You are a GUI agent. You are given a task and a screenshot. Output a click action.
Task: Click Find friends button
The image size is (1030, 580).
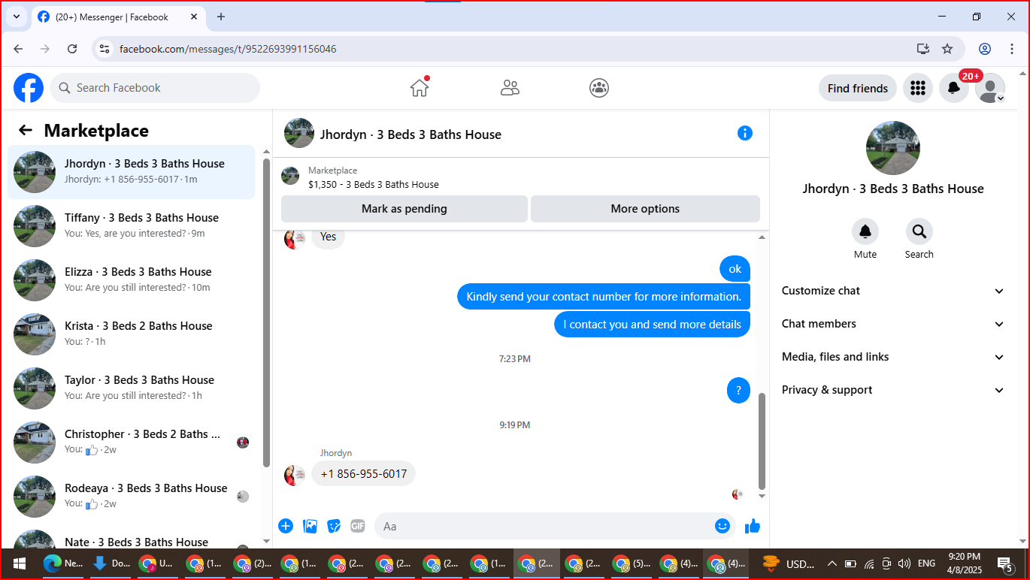coord(858,88)
